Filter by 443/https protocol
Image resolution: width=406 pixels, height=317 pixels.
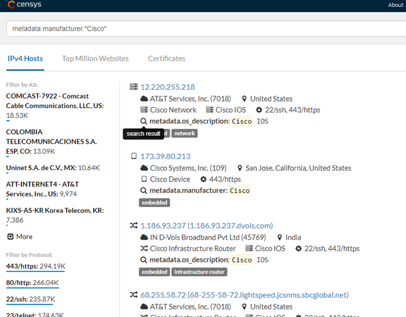click(x=35, y=266)
